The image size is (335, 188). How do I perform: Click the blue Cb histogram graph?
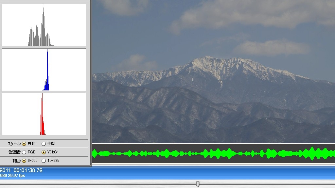pyautogui.click(x=44, y=70)
